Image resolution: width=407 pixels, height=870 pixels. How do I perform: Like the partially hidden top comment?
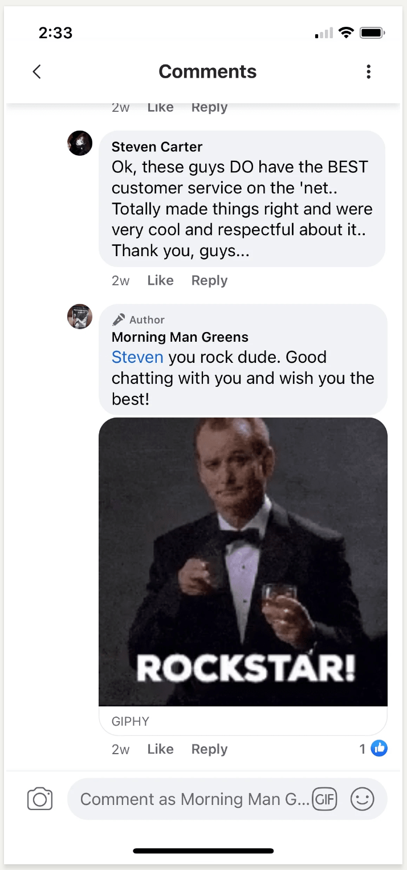pyautogui.click(x=160, y=108)
